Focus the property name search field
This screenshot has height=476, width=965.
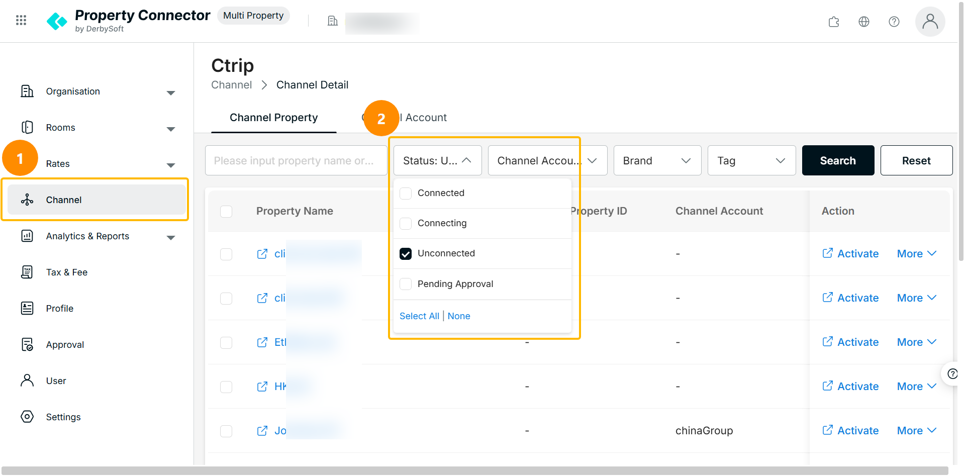pyautogui.click(x=296, y=160)
